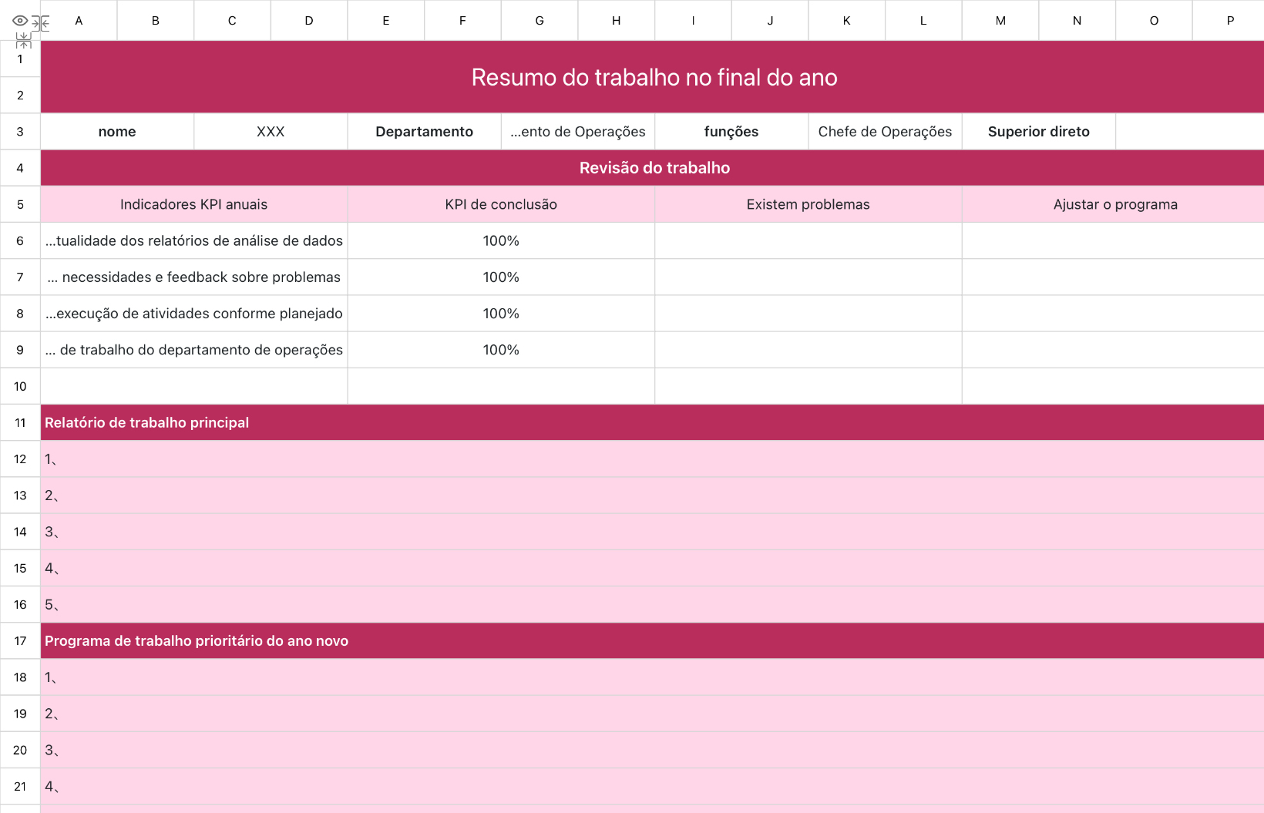This screenshot has height=813, width=1264.
Task: Click item '2、' in row 19
Action: (x=652, y=714)
